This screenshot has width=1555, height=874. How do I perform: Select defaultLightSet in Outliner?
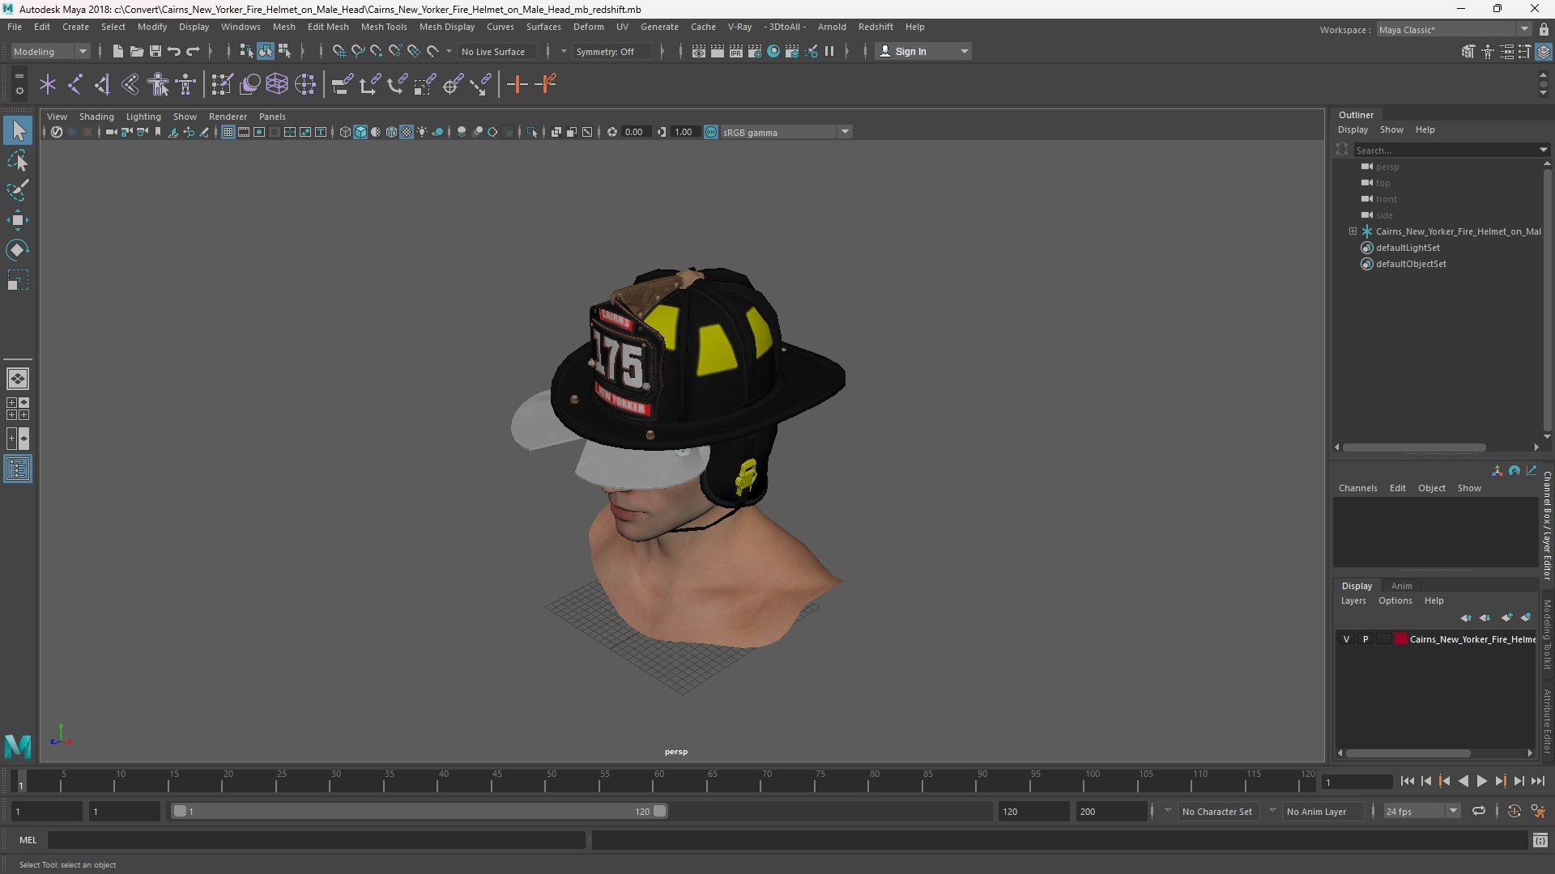[x=1408, y=248]
